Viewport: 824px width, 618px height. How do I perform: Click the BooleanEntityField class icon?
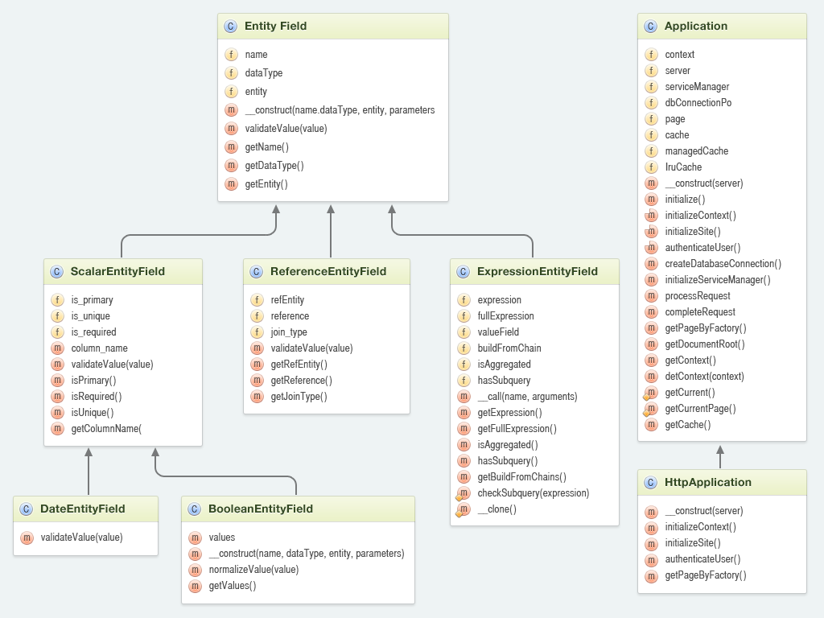(x=195, y=509)
